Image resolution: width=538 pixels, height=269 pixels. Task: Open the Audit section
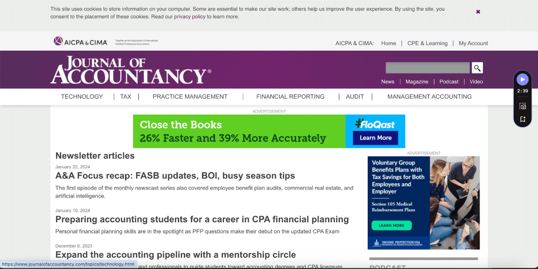point(355,96)
